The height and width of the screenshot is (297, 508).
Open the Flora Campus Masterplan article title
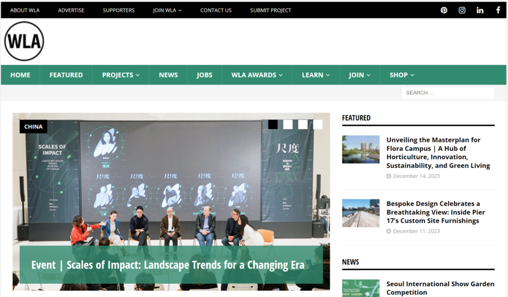pos(438,153)
